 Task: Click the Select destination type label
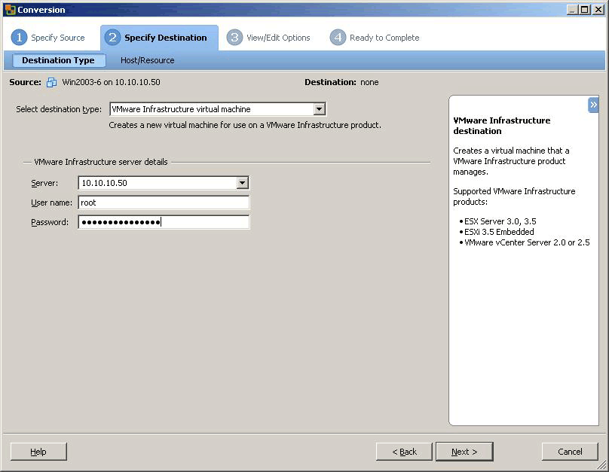coord(59,109)
